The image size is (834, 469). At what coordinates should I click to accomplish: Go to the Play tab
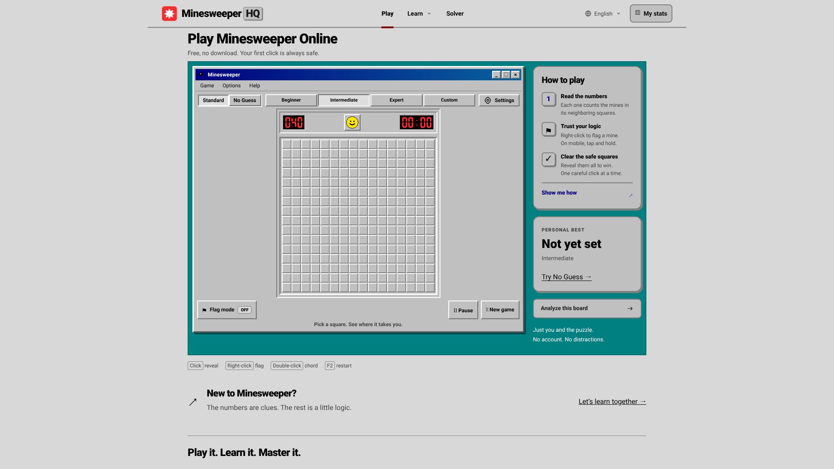coord(387,13)
